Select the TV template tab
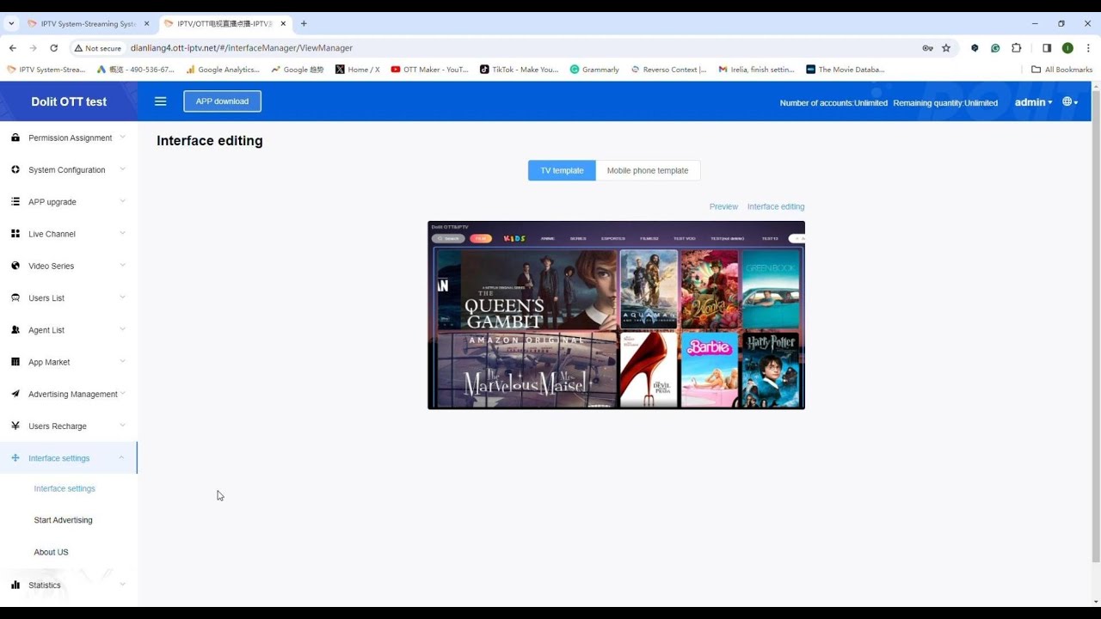Screen dimensions: 1101x619 (x=562, y=170)
